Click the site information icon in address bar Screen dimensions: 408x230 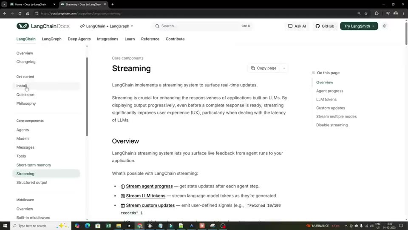[37, 13]
